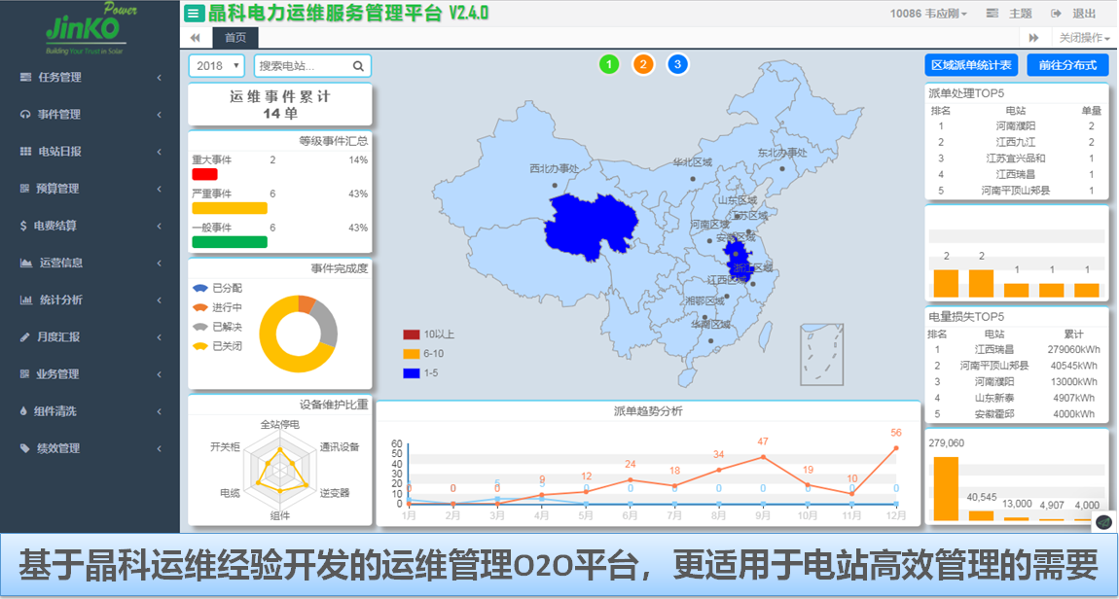Switch to the 首页 tab

pos(235,38)
